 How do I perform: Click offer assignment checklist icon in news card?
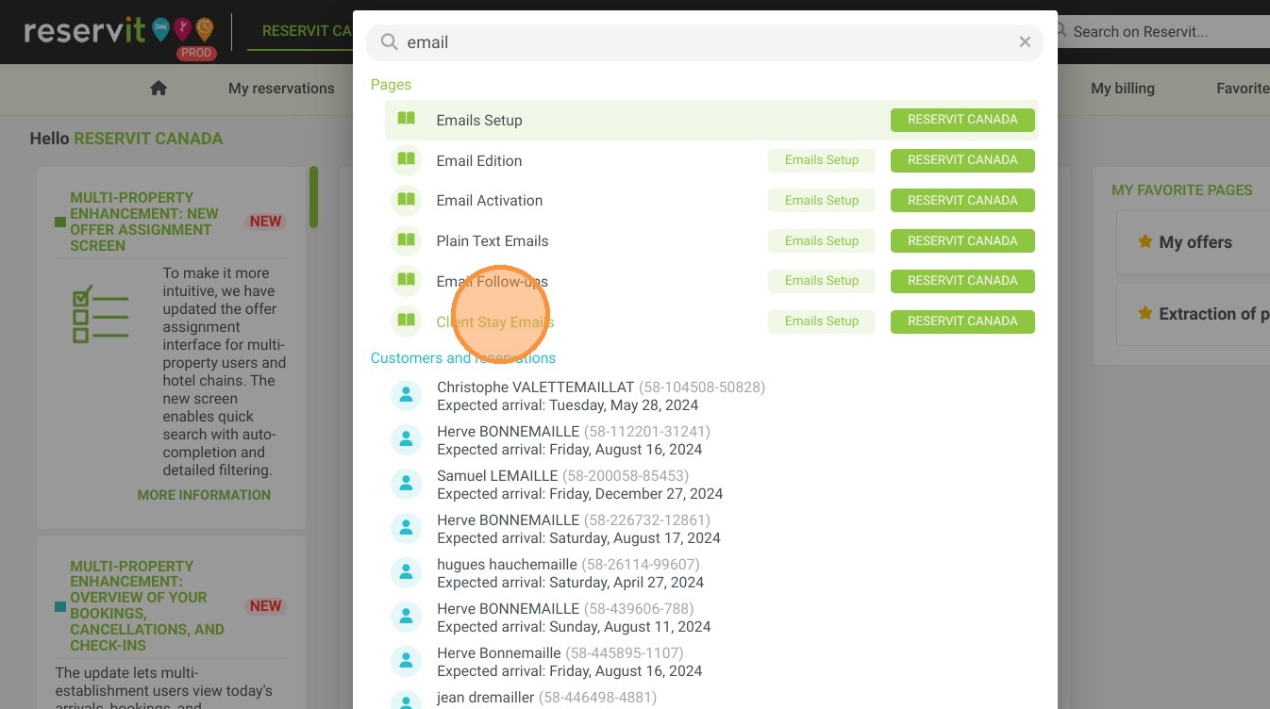[100, 314]
